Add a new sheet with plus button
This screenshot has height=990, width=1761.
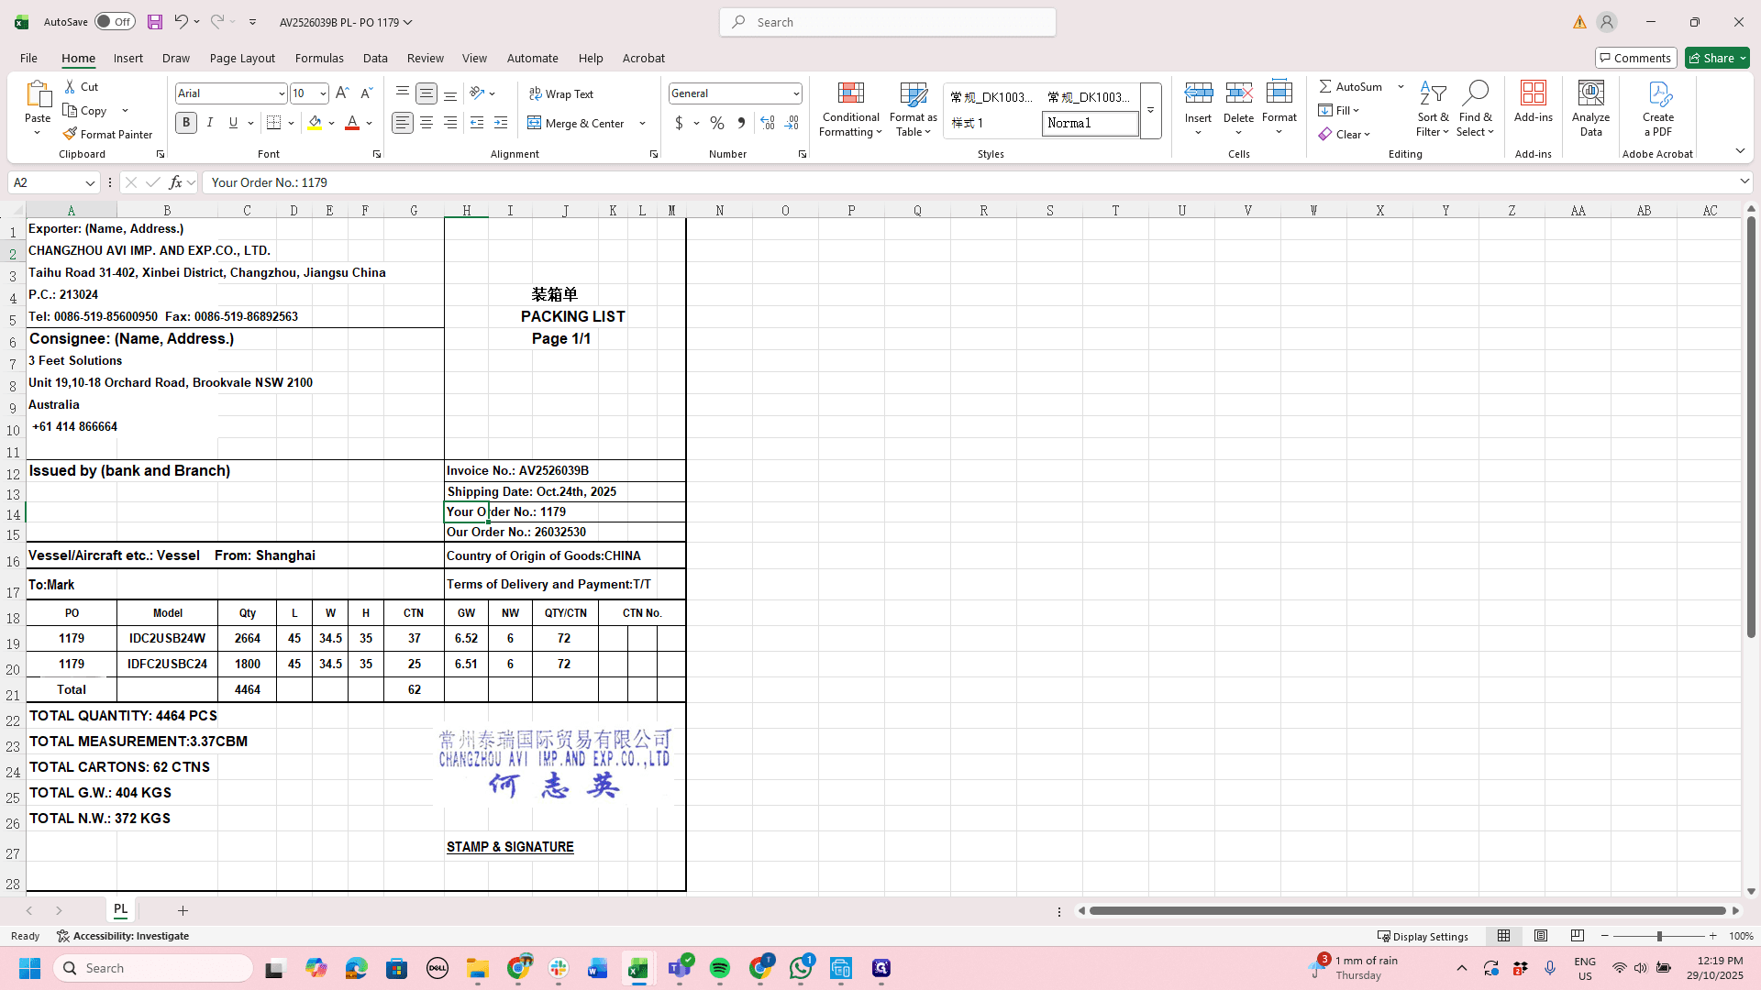click(183, 910)
